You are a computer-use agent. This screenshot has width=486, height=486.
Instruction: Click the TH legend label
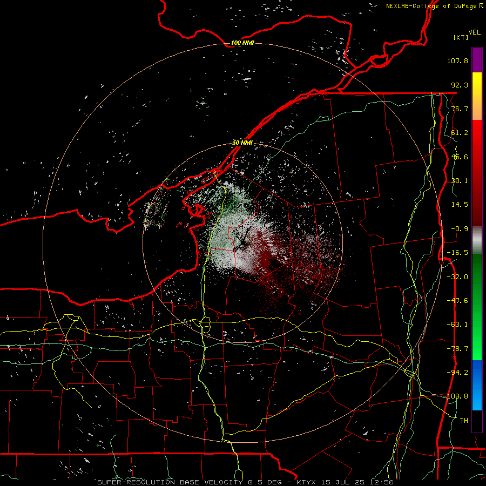[464, 421]
